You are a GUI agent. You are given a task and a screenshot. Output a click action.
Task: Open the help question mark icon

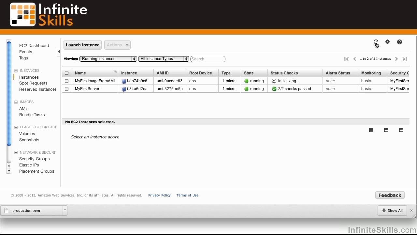[399, 42]
